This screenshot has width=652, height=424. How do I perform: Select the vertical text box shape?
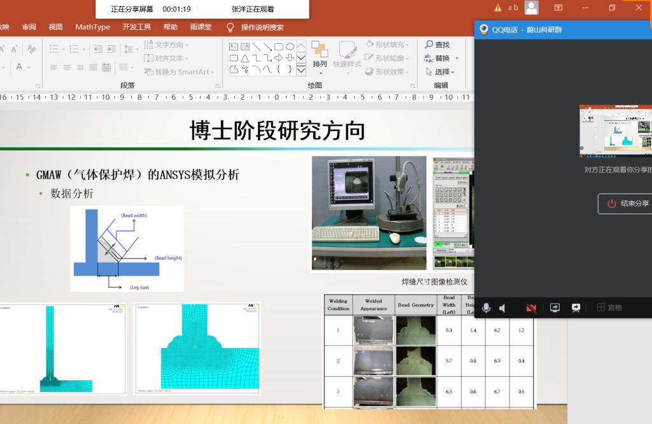coord(245,46)
